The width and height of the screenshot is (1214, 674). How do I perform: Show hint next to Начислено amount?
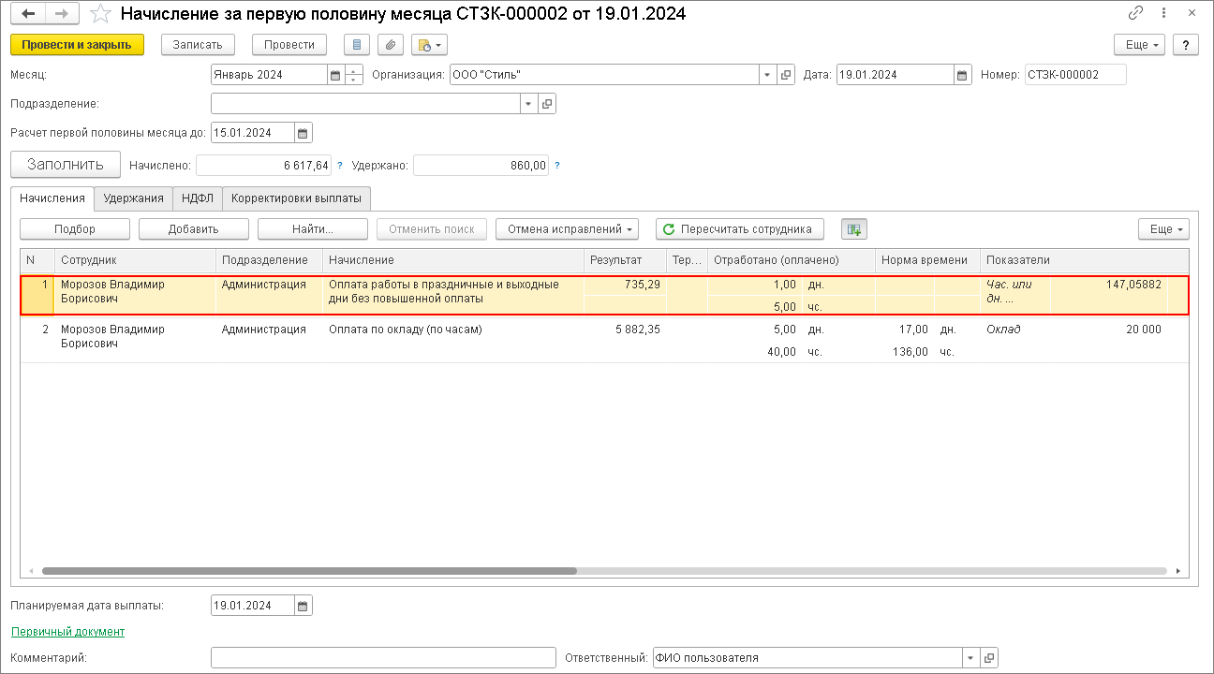tap(340, 166)
